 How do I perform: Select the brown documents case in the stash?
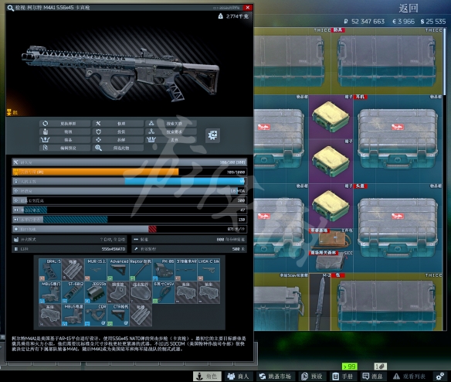coord(331,240)
